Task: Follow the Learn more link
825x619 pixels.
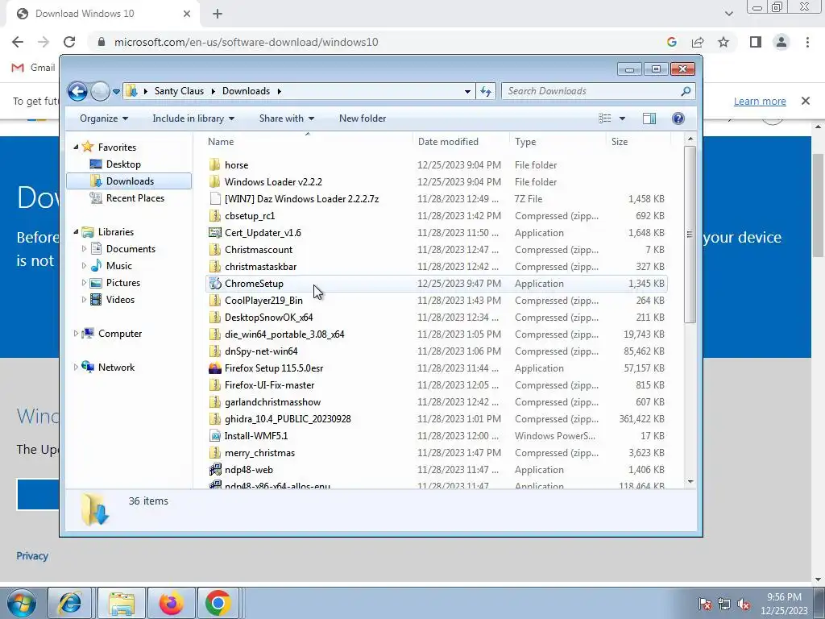Action: pos(760,101)
